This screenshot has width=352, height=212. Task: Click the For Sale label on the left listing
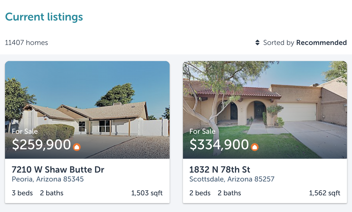(24, 132)
